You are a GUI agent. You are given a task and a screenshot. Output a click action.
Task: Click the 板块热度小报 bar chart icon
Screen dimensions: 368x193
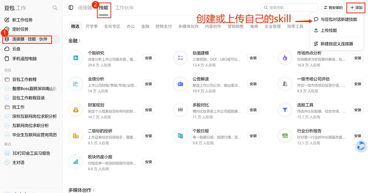click(x=76, y=162)
